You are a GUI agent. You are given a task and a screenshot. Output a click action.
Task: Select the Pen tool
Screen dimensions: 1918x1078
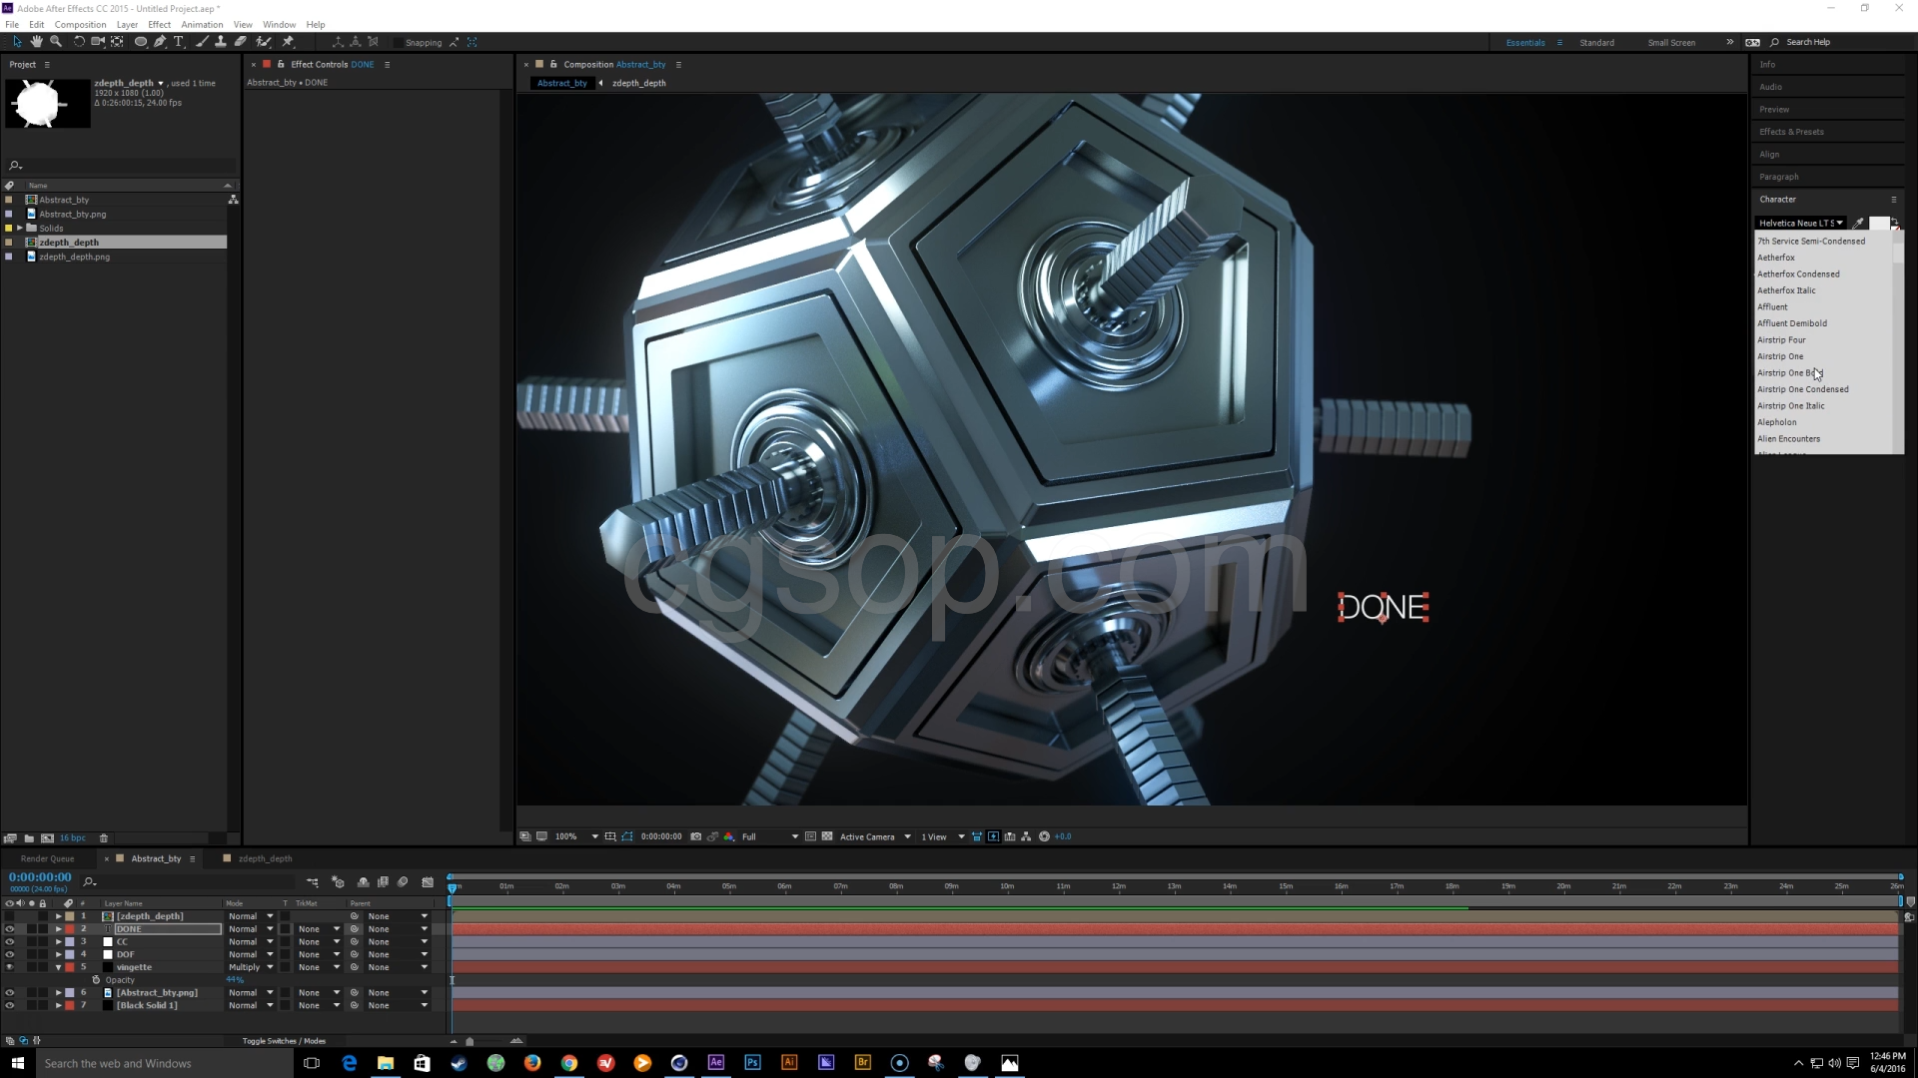pyautogui.click(x=160, y=42)
